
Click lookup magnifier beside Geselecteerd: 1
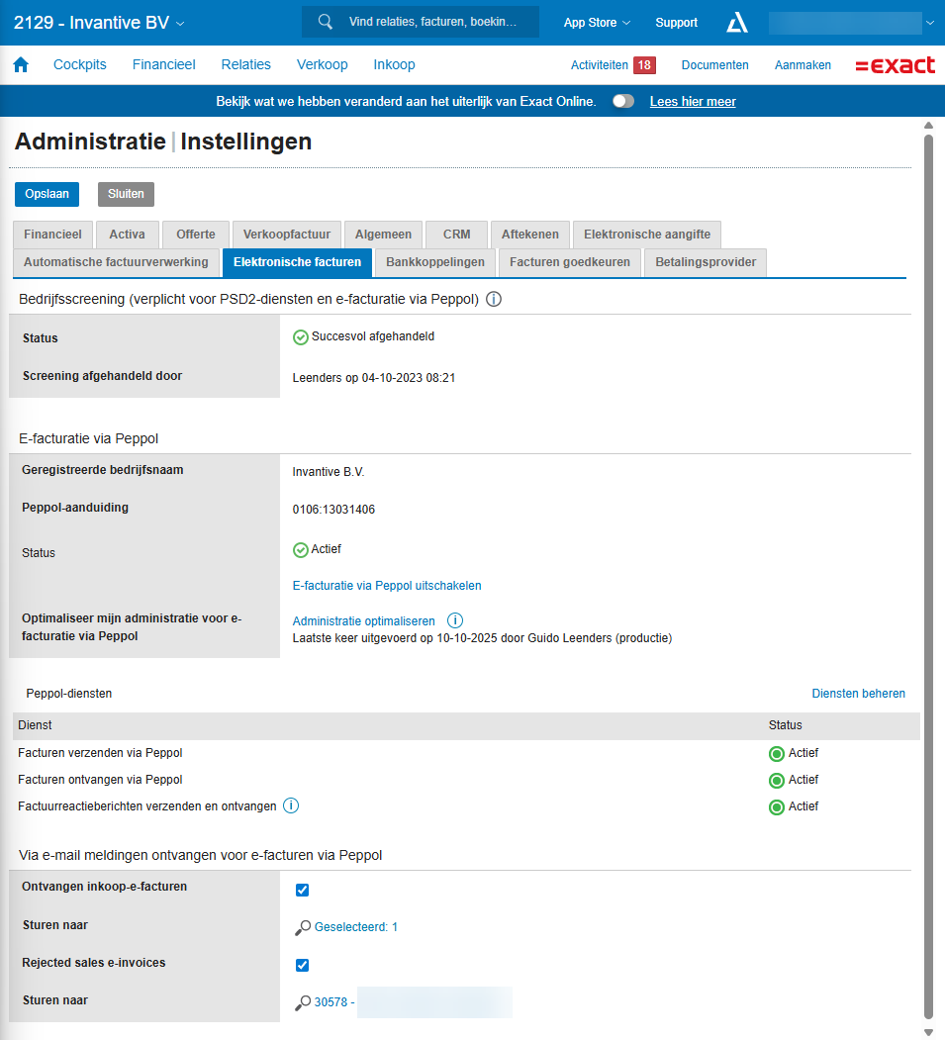pyautogui.click(x=303, y=928)
